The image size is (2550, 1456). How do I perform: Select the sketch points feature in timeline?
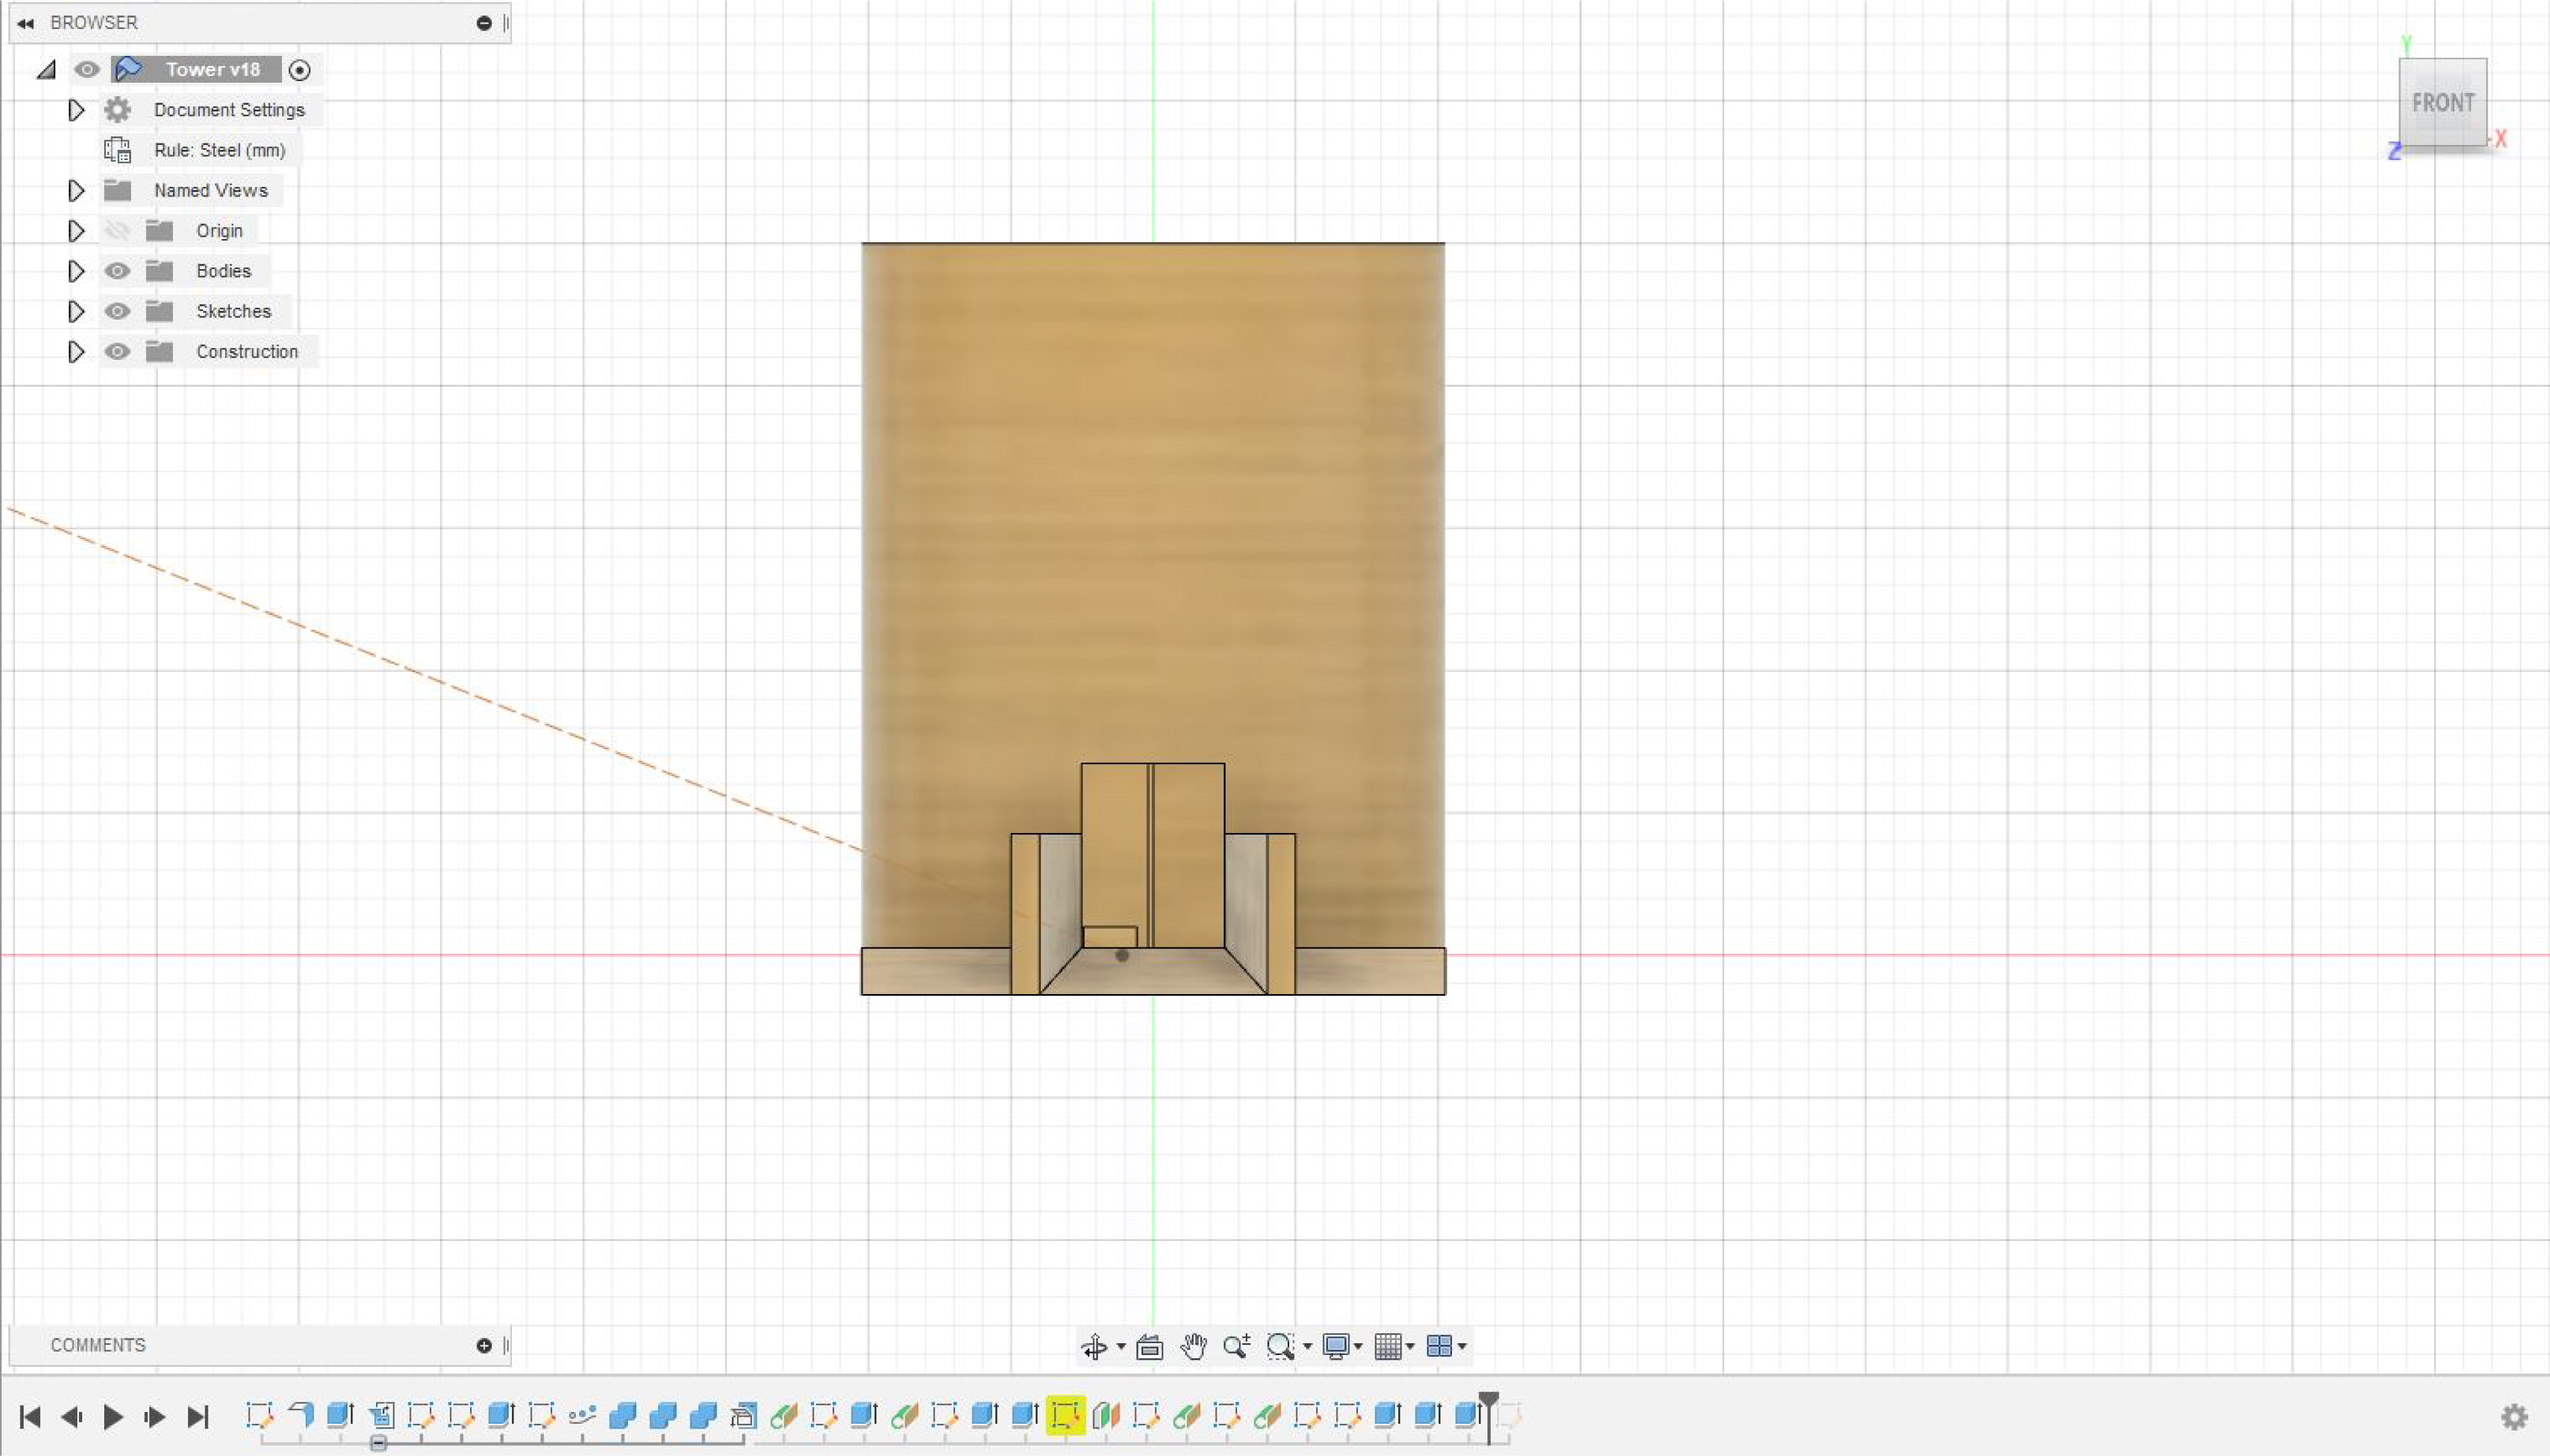[x=581, y=1415]
